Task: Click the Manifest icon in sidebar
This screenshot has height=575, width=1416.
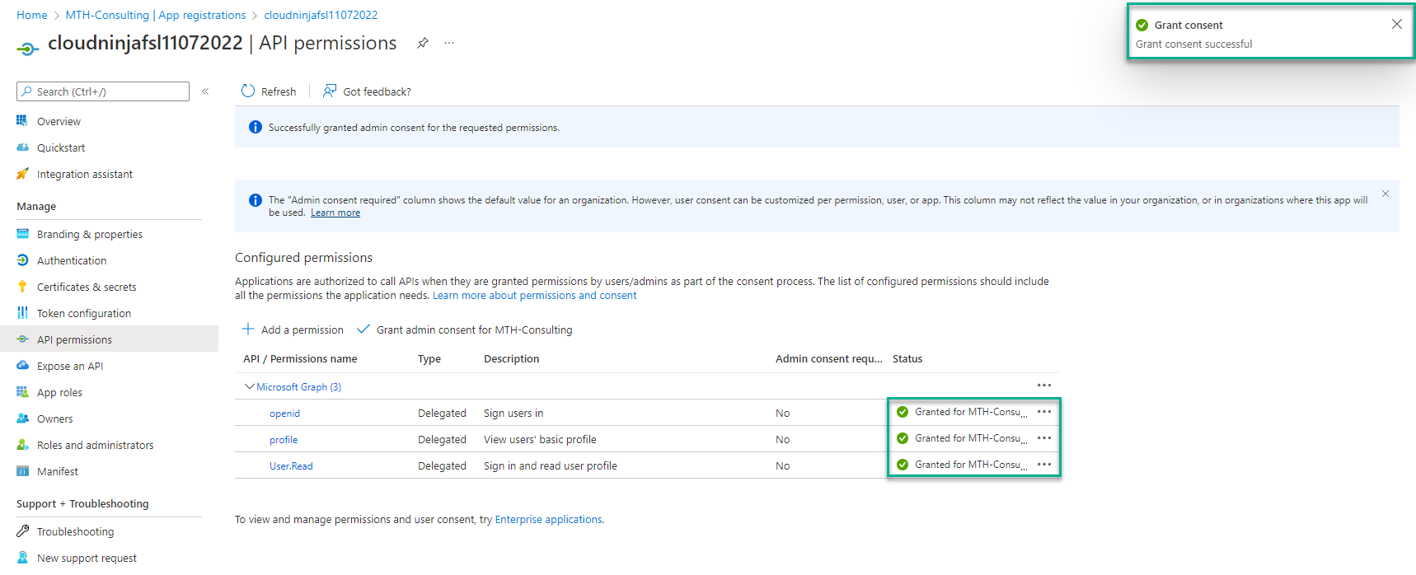Action: pyautogui.click(x=22, y=471)
